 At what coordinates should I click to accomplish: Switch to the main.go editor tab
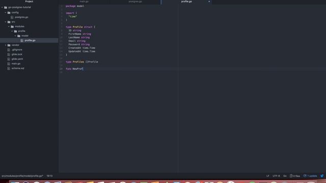[84, 2]
